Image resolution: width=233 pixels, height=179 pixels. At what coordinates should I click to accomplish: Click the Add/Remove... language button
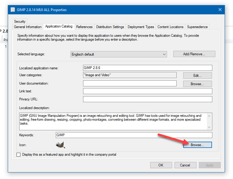(194, 54)
